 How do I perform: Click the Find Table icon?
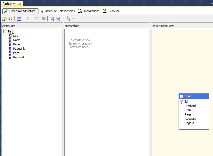pyautogui.click(x=52, y=19)
